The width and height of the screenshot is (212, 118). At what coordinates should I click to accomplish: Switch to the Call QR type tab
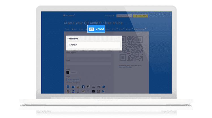pyautogui.click(x=81, y=29)
